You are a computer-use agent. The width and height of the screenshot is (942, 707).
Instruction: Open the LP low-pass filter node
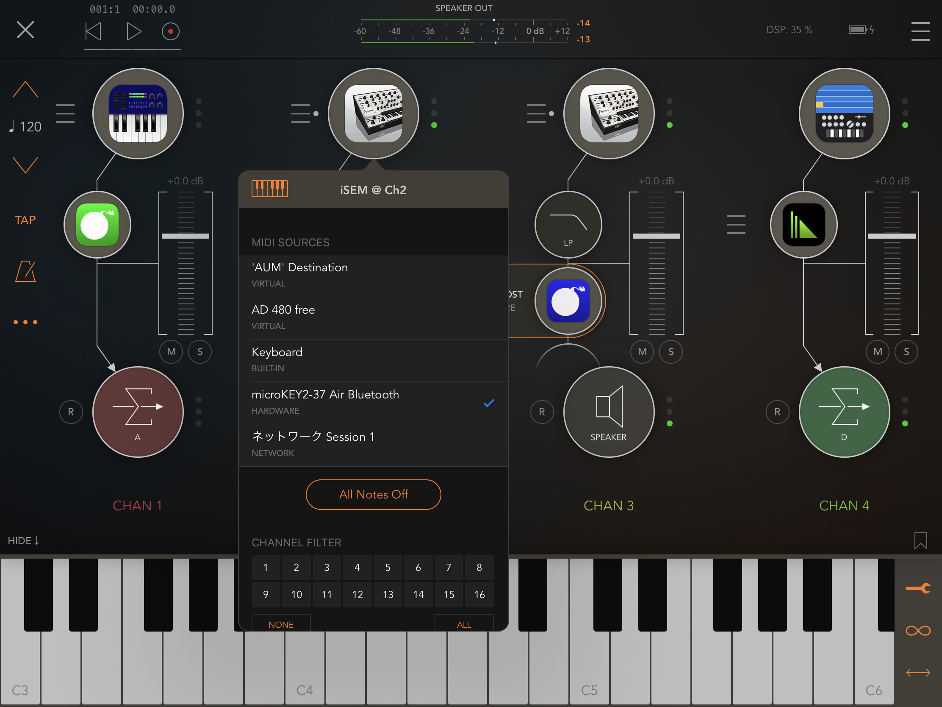[568, 225]
